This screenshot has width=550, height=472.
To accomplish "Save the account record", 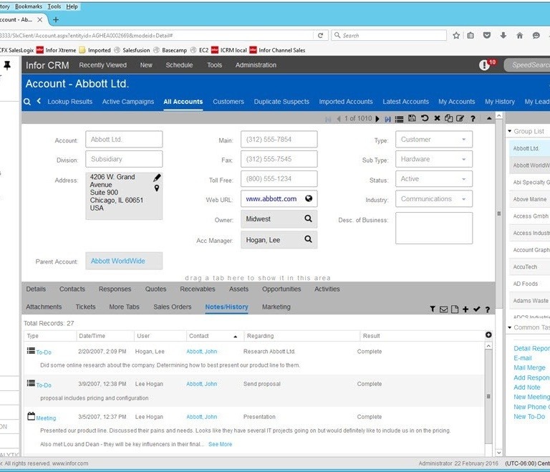I will 412,118.
